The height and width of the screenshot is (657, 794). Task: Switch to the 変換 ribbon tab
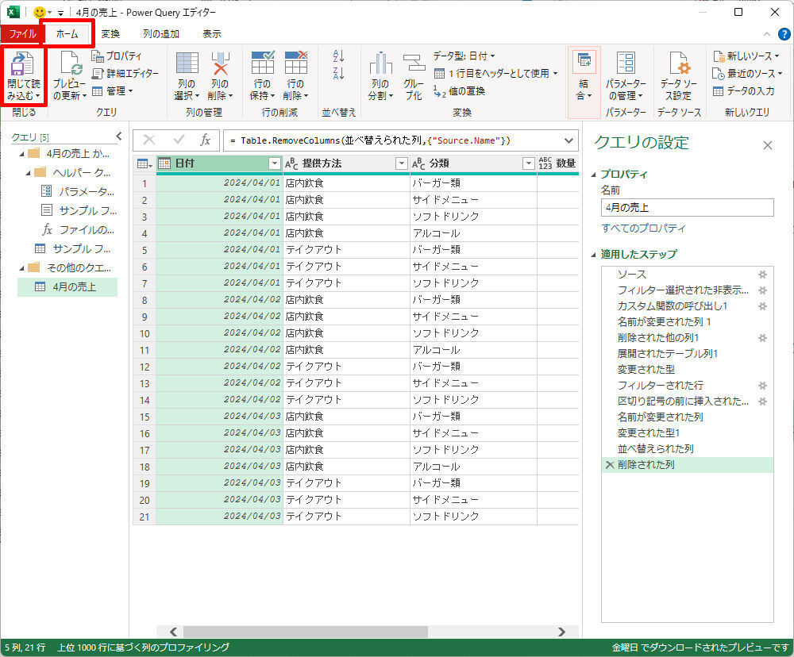(x=110, y=34)
